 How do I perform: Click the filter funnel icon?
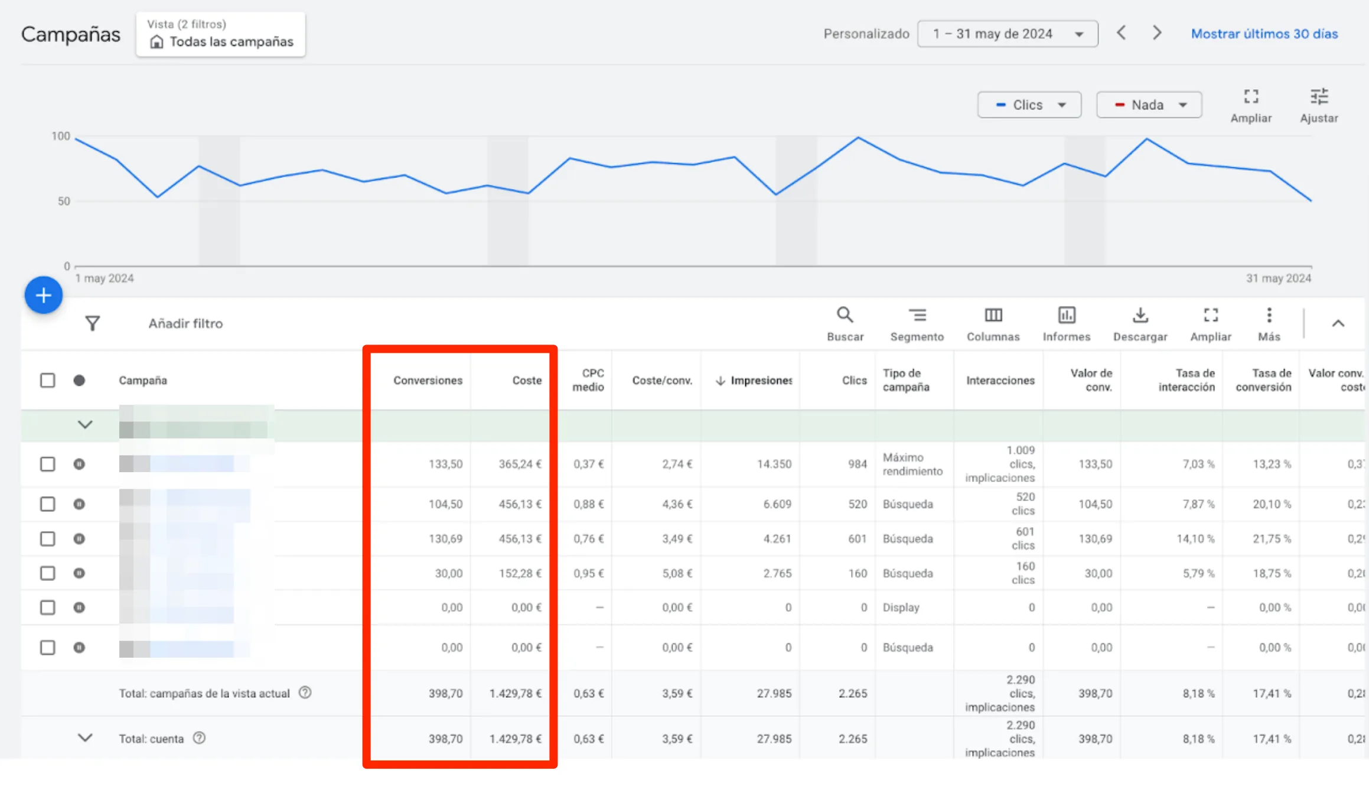pyautogui.click(x=92, y=323)
